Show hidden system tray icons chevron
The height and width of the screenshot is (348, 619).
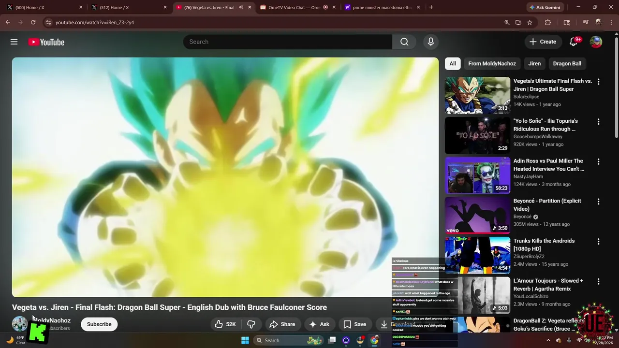pyautogui.click(x=548, y=340)
